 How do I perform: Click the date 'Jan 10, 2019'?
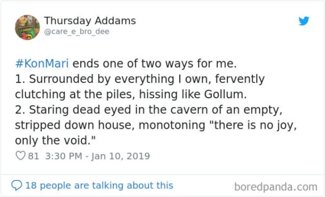point(121,156)
